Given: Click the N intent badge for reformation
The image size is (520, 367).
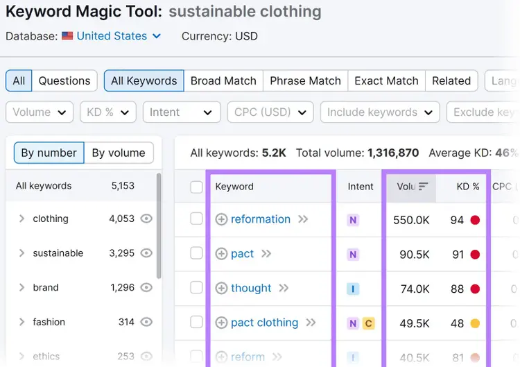Looking at the screenshot, I should coord(353,220).
